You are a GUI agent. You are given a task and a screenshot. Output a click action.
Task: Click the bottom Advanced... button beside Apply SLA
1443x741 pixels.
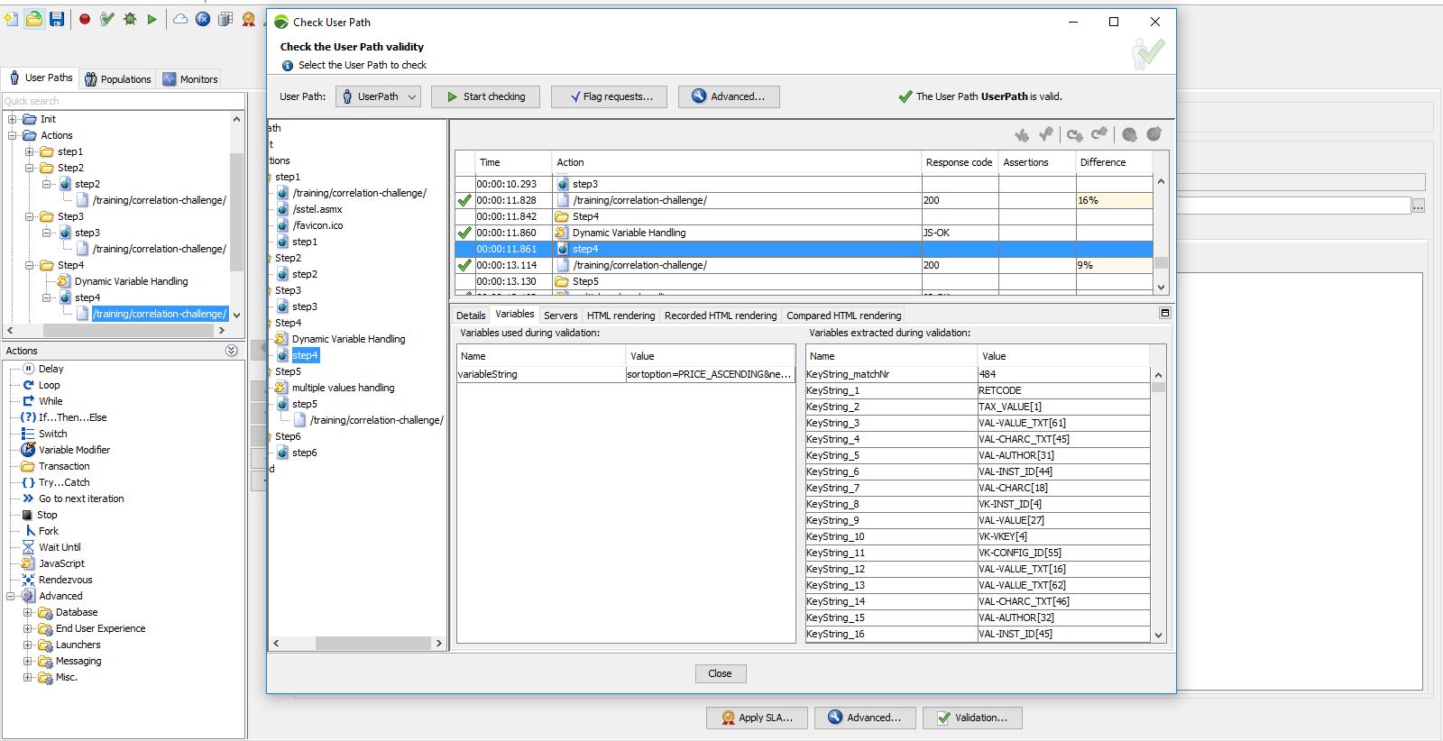pyautogui.click(x=865, y=718)
